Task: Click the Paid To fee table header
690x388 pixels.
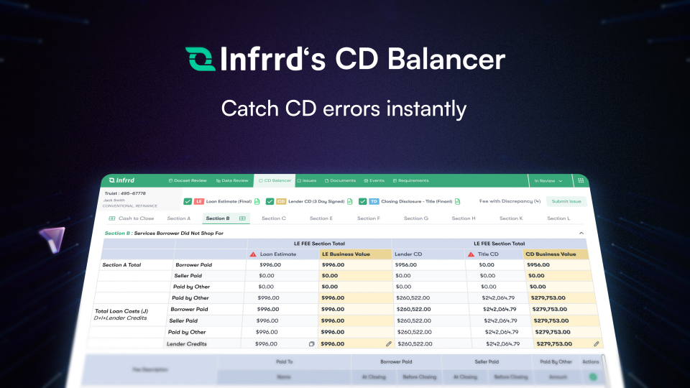Action: tap(285, 361)
